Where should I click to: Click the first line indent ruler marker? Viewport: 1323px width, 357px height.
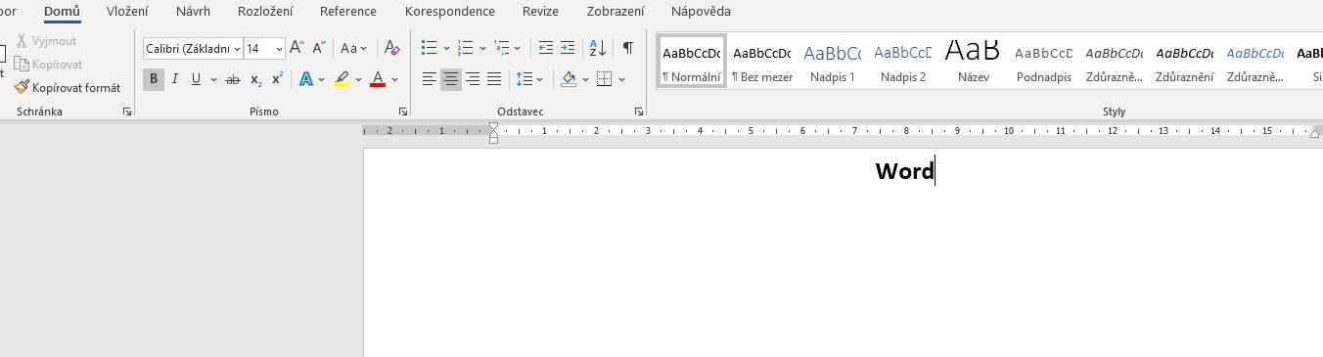[493, 127]
